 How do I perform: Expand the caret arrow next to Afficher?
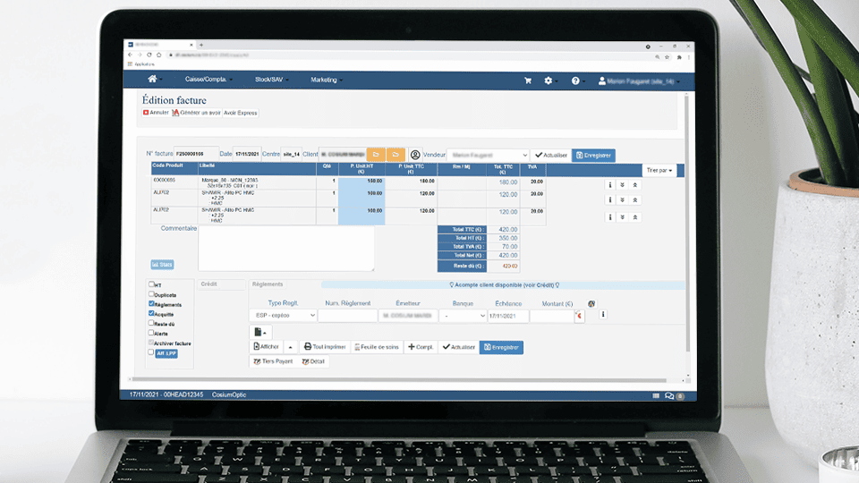[x=290, y=347]
